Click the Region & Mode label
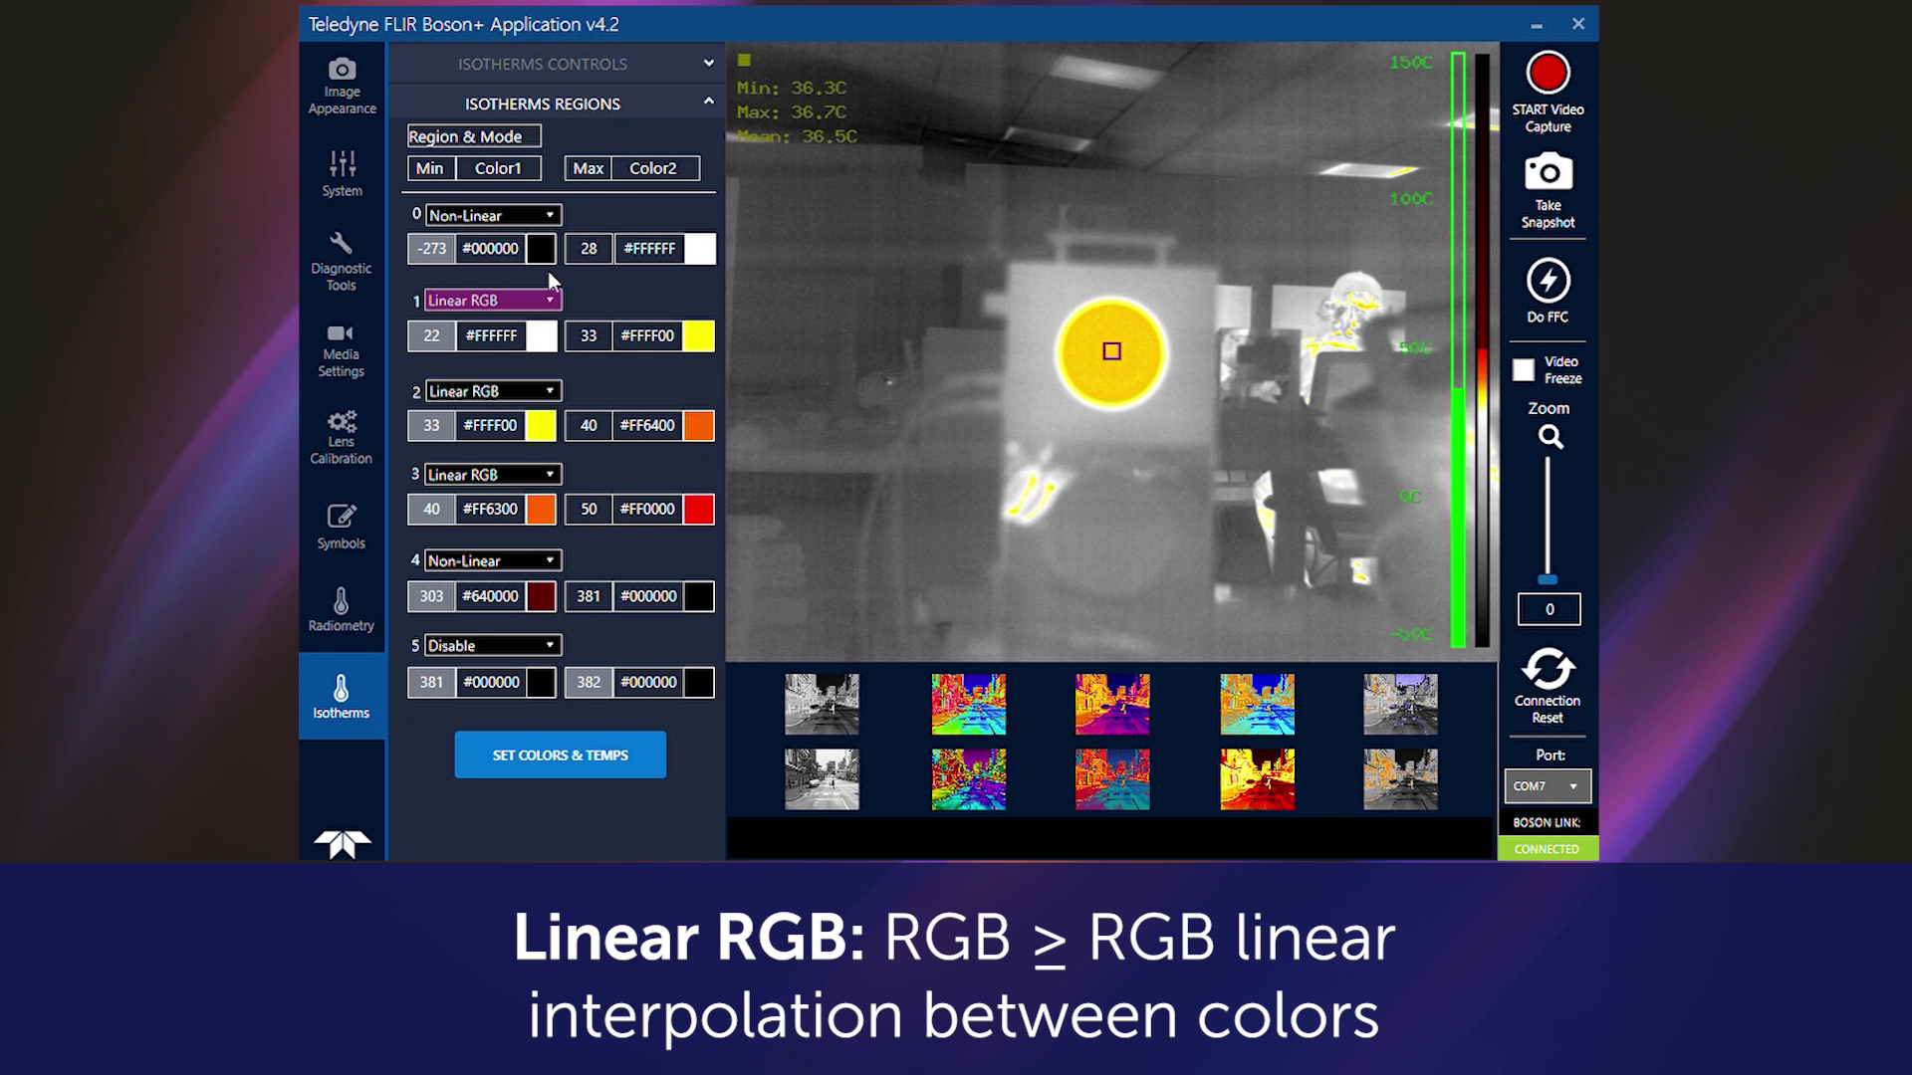The height and width of the screenshot is (1075, 1912). tap(474, 136)
